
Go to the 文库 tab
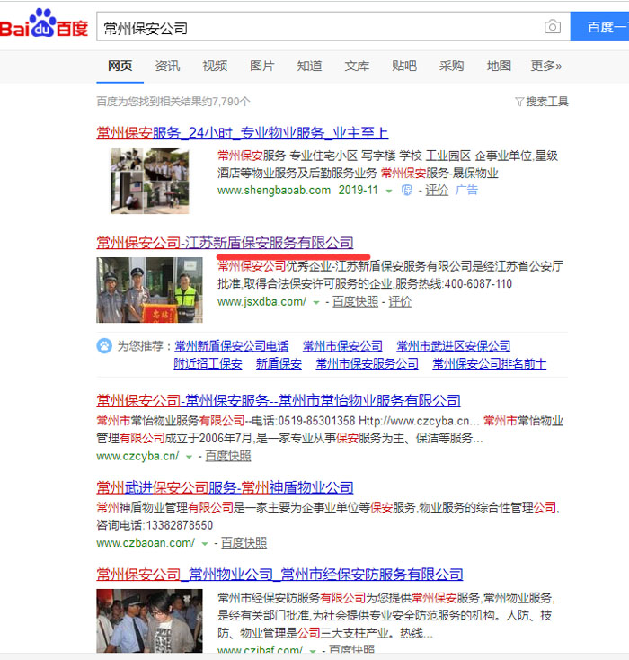[x=357, y=66]
